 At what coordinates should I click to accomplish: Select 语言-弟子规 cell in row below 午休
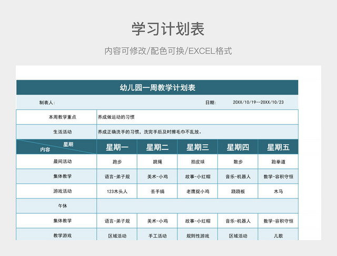coord(117,221)
